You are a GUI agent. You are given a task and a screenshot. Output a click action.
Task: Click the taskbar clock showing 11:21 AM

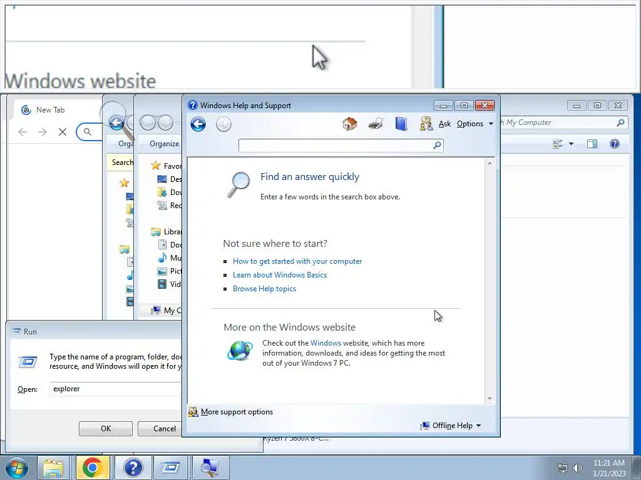click(x=608, y=468)
